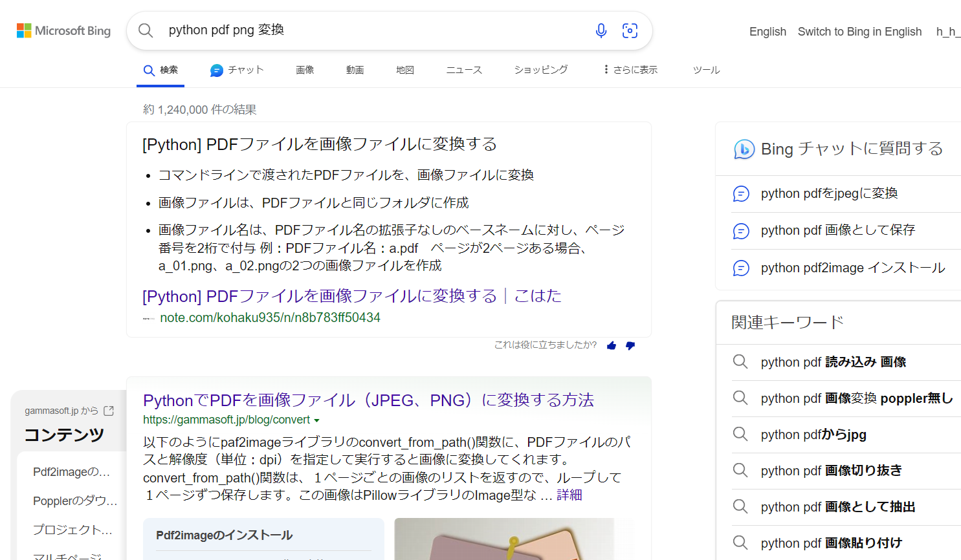Viewport: 961px width, 560px height.
Task: Give thumbs up feedback on the first result
Action: 611,345
